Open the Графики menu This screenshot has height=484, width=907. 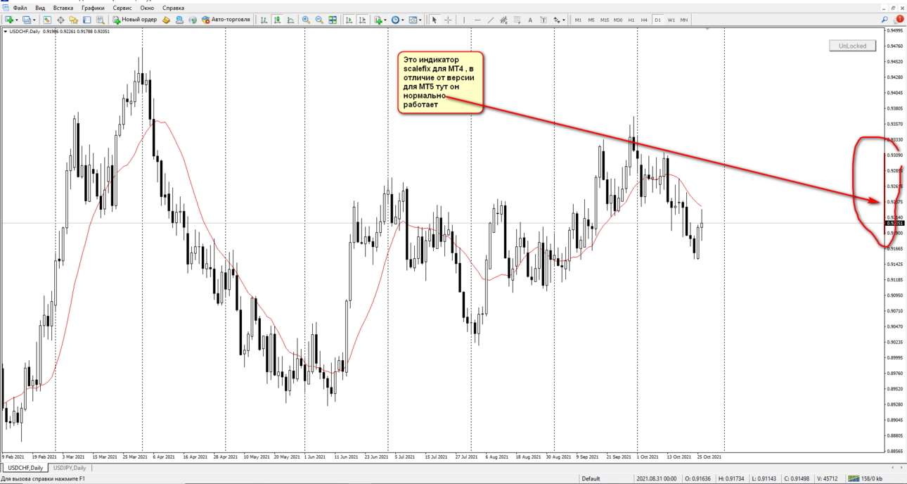(x=92, y=8)
